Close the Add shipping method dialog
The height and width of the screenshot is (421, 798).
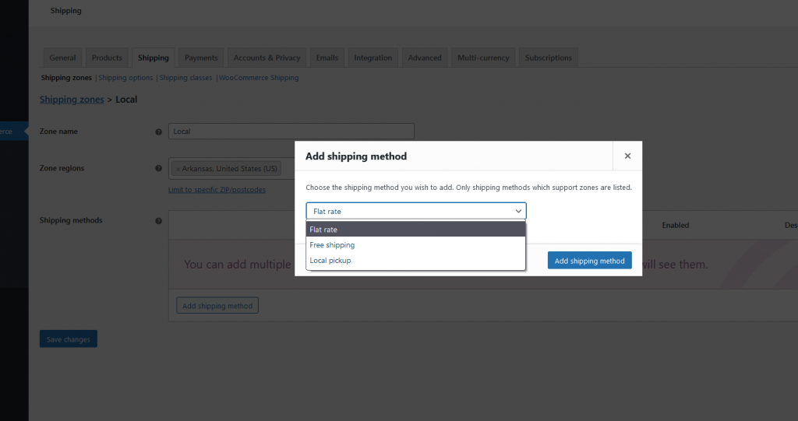pos(627,156)
